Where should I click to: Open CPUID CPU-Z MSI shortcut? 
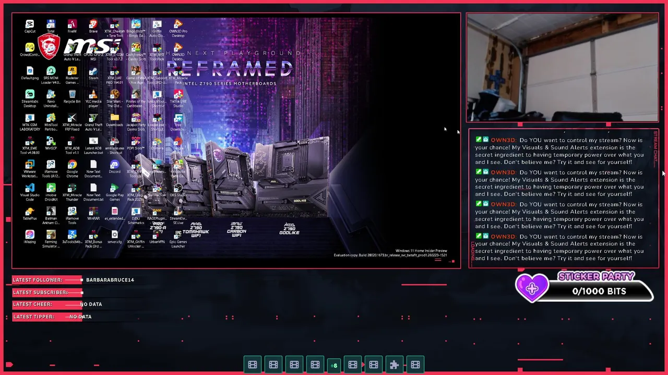click(93, 52)
